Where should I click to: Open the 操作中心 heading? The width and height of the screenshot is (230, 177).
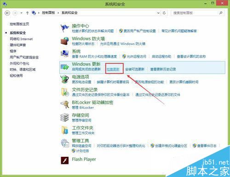pos(80,26)
